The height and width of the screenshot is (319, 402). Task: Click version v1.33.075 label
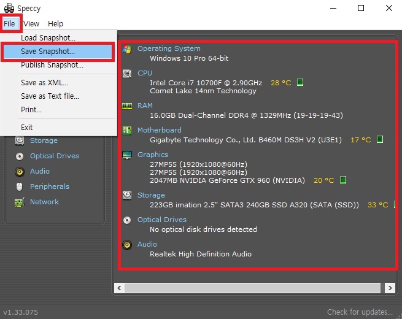coord(20,312)
